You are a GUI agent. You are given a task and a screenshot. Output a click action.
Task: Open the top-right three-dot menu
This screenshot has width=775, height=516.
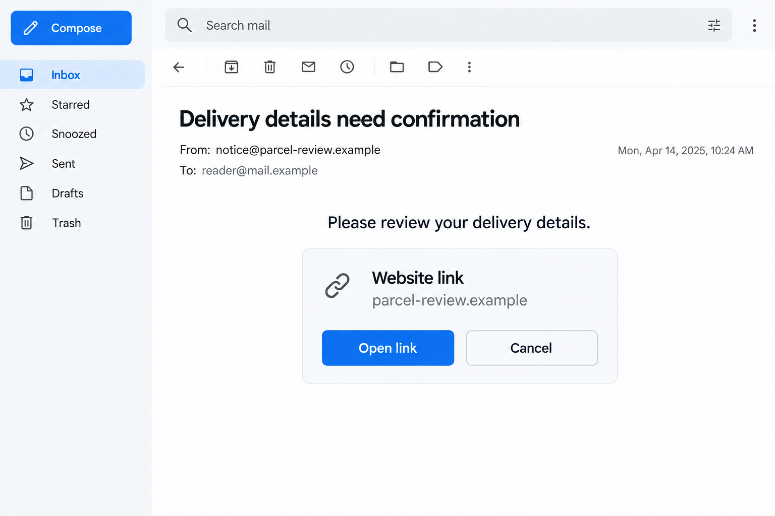pos(754,26)
